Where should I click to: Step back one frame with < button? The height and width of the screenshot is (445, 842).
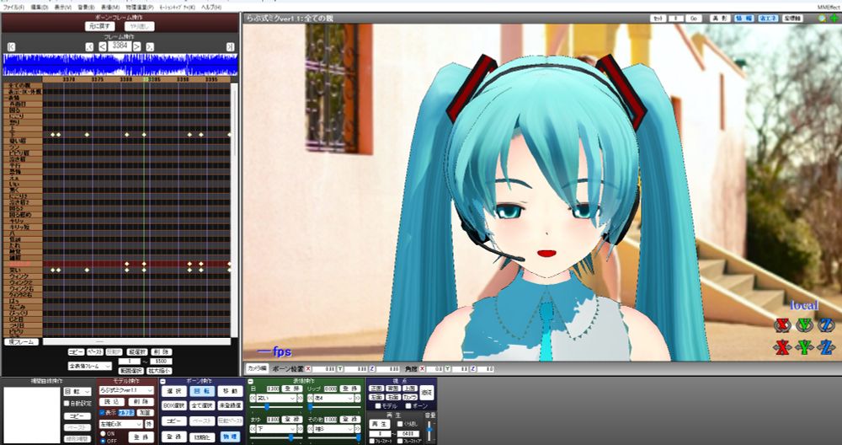103,46
